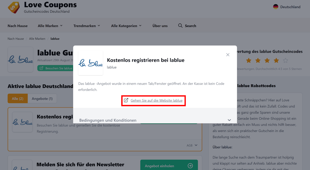Click Kostenlos registrieren bei lablue heading
The image size is (310, 170).
click(146, 60)
